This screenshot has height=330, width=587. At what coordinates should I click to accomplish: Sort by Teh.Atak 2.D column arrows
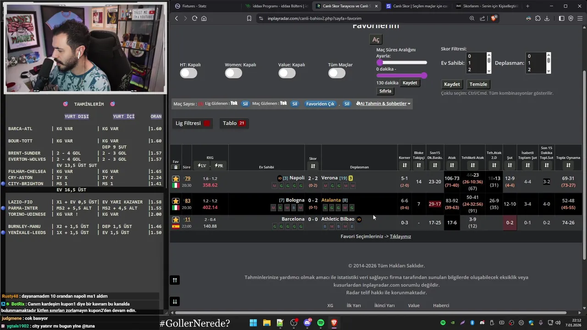[x=494, y=165]
